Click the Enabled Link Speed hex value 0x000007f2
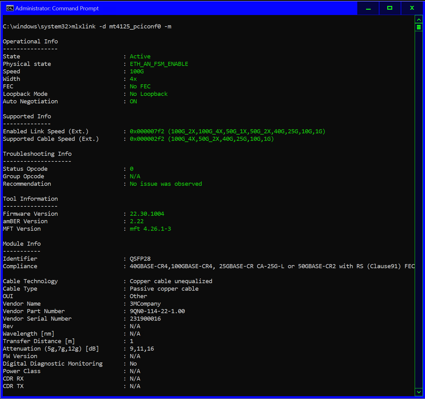The height and width of the screenshot is (399, 425). click(x=147, y=131)
